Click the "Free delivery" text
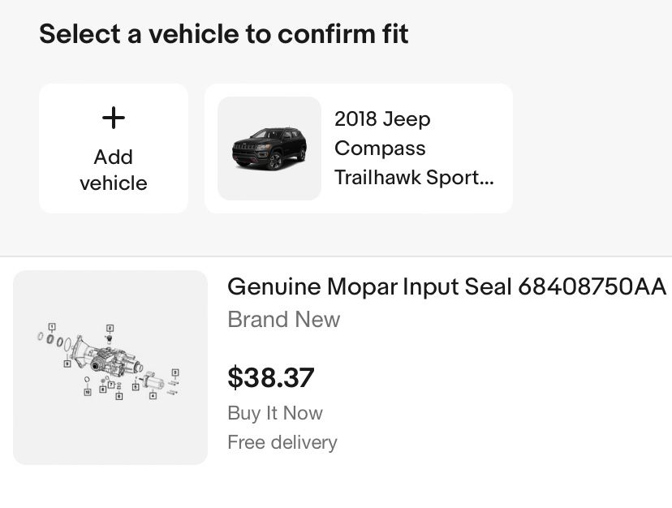 pyautogui.click(x=282, y=442)
